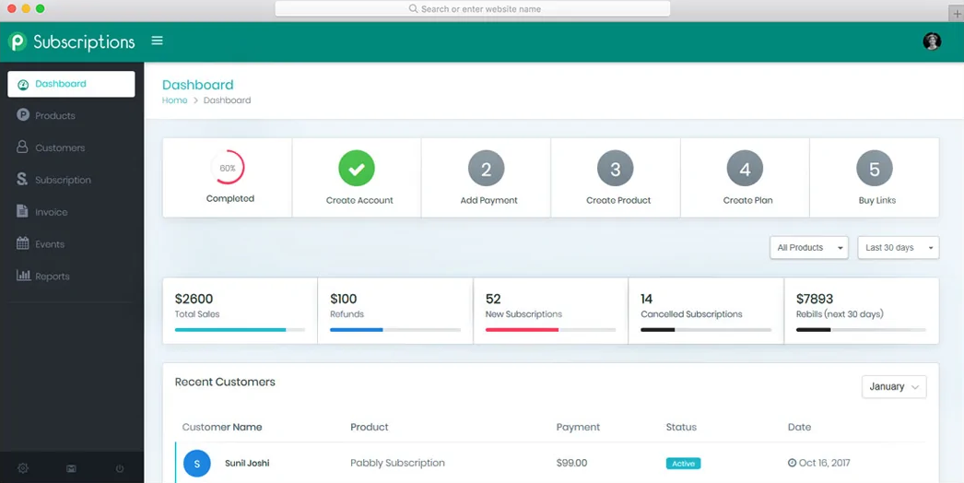
Task: Click the Pabbly Subscription product cell
Action: click(x=397, y=464)
